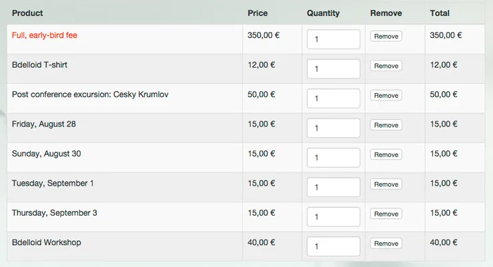Image resolution: width=493 pixels, height=267 pixels.
Task: Remove the Thursday, September 3 item
Action: click(386, 214)
